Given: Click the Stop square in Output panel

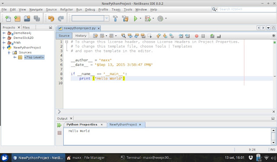Looking at the screenshot, I should (59, 133).
